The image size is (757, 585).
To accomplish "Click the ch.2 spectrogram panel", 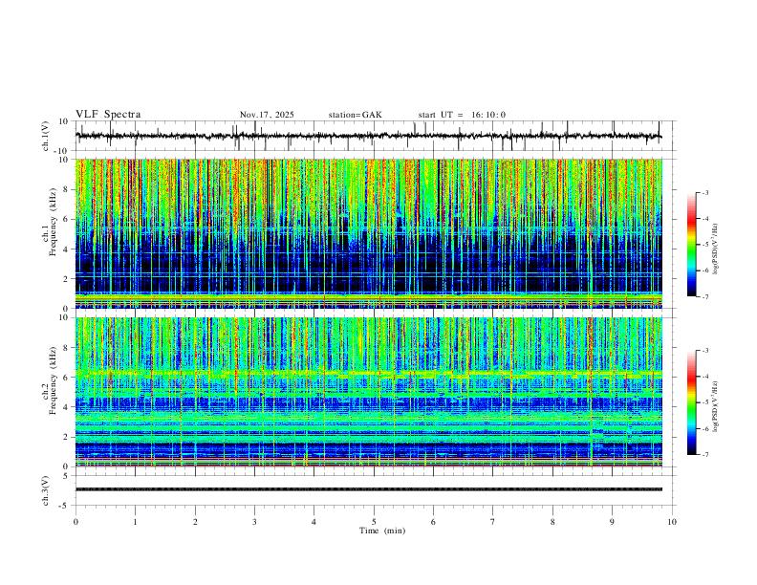I will click(368, 392).
